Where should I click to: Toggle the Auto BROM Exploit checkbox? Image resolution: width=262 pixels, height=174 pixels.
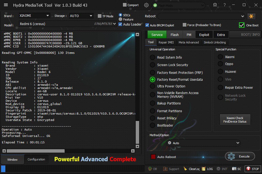coord(147,25)
